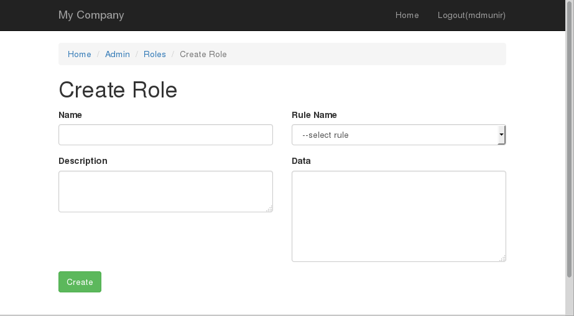
Task: Click inside the Description text area
Action: click(x=165, y=191)
